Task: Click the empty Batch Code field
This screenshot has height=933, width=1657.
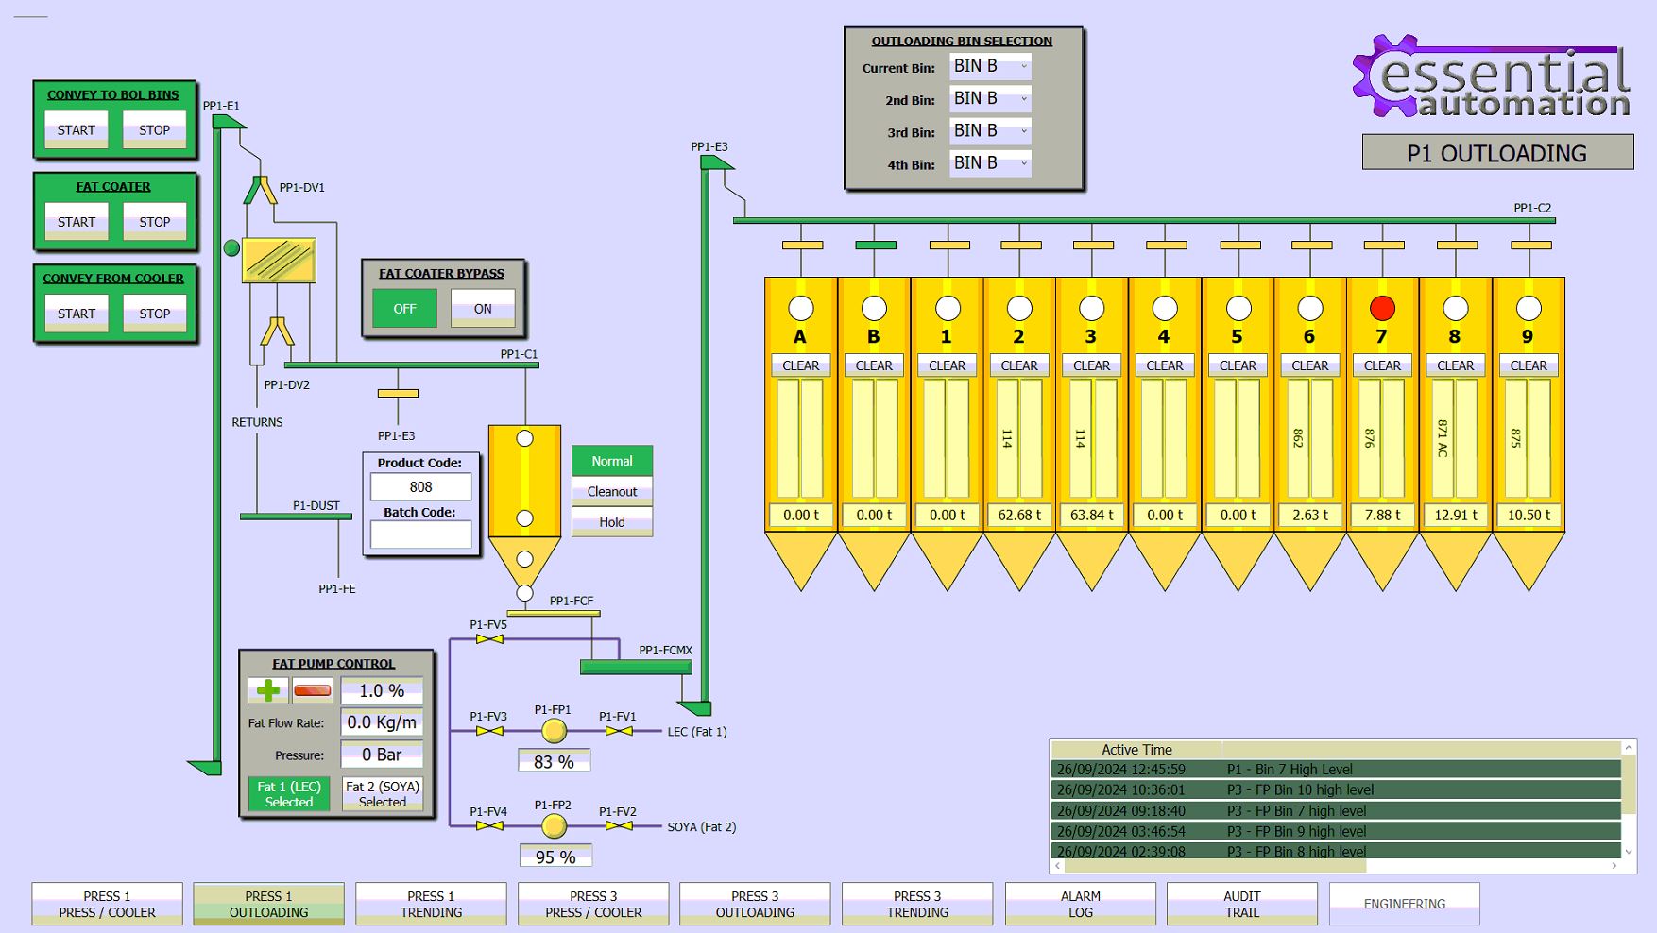Action: click(x=421, y=534)
